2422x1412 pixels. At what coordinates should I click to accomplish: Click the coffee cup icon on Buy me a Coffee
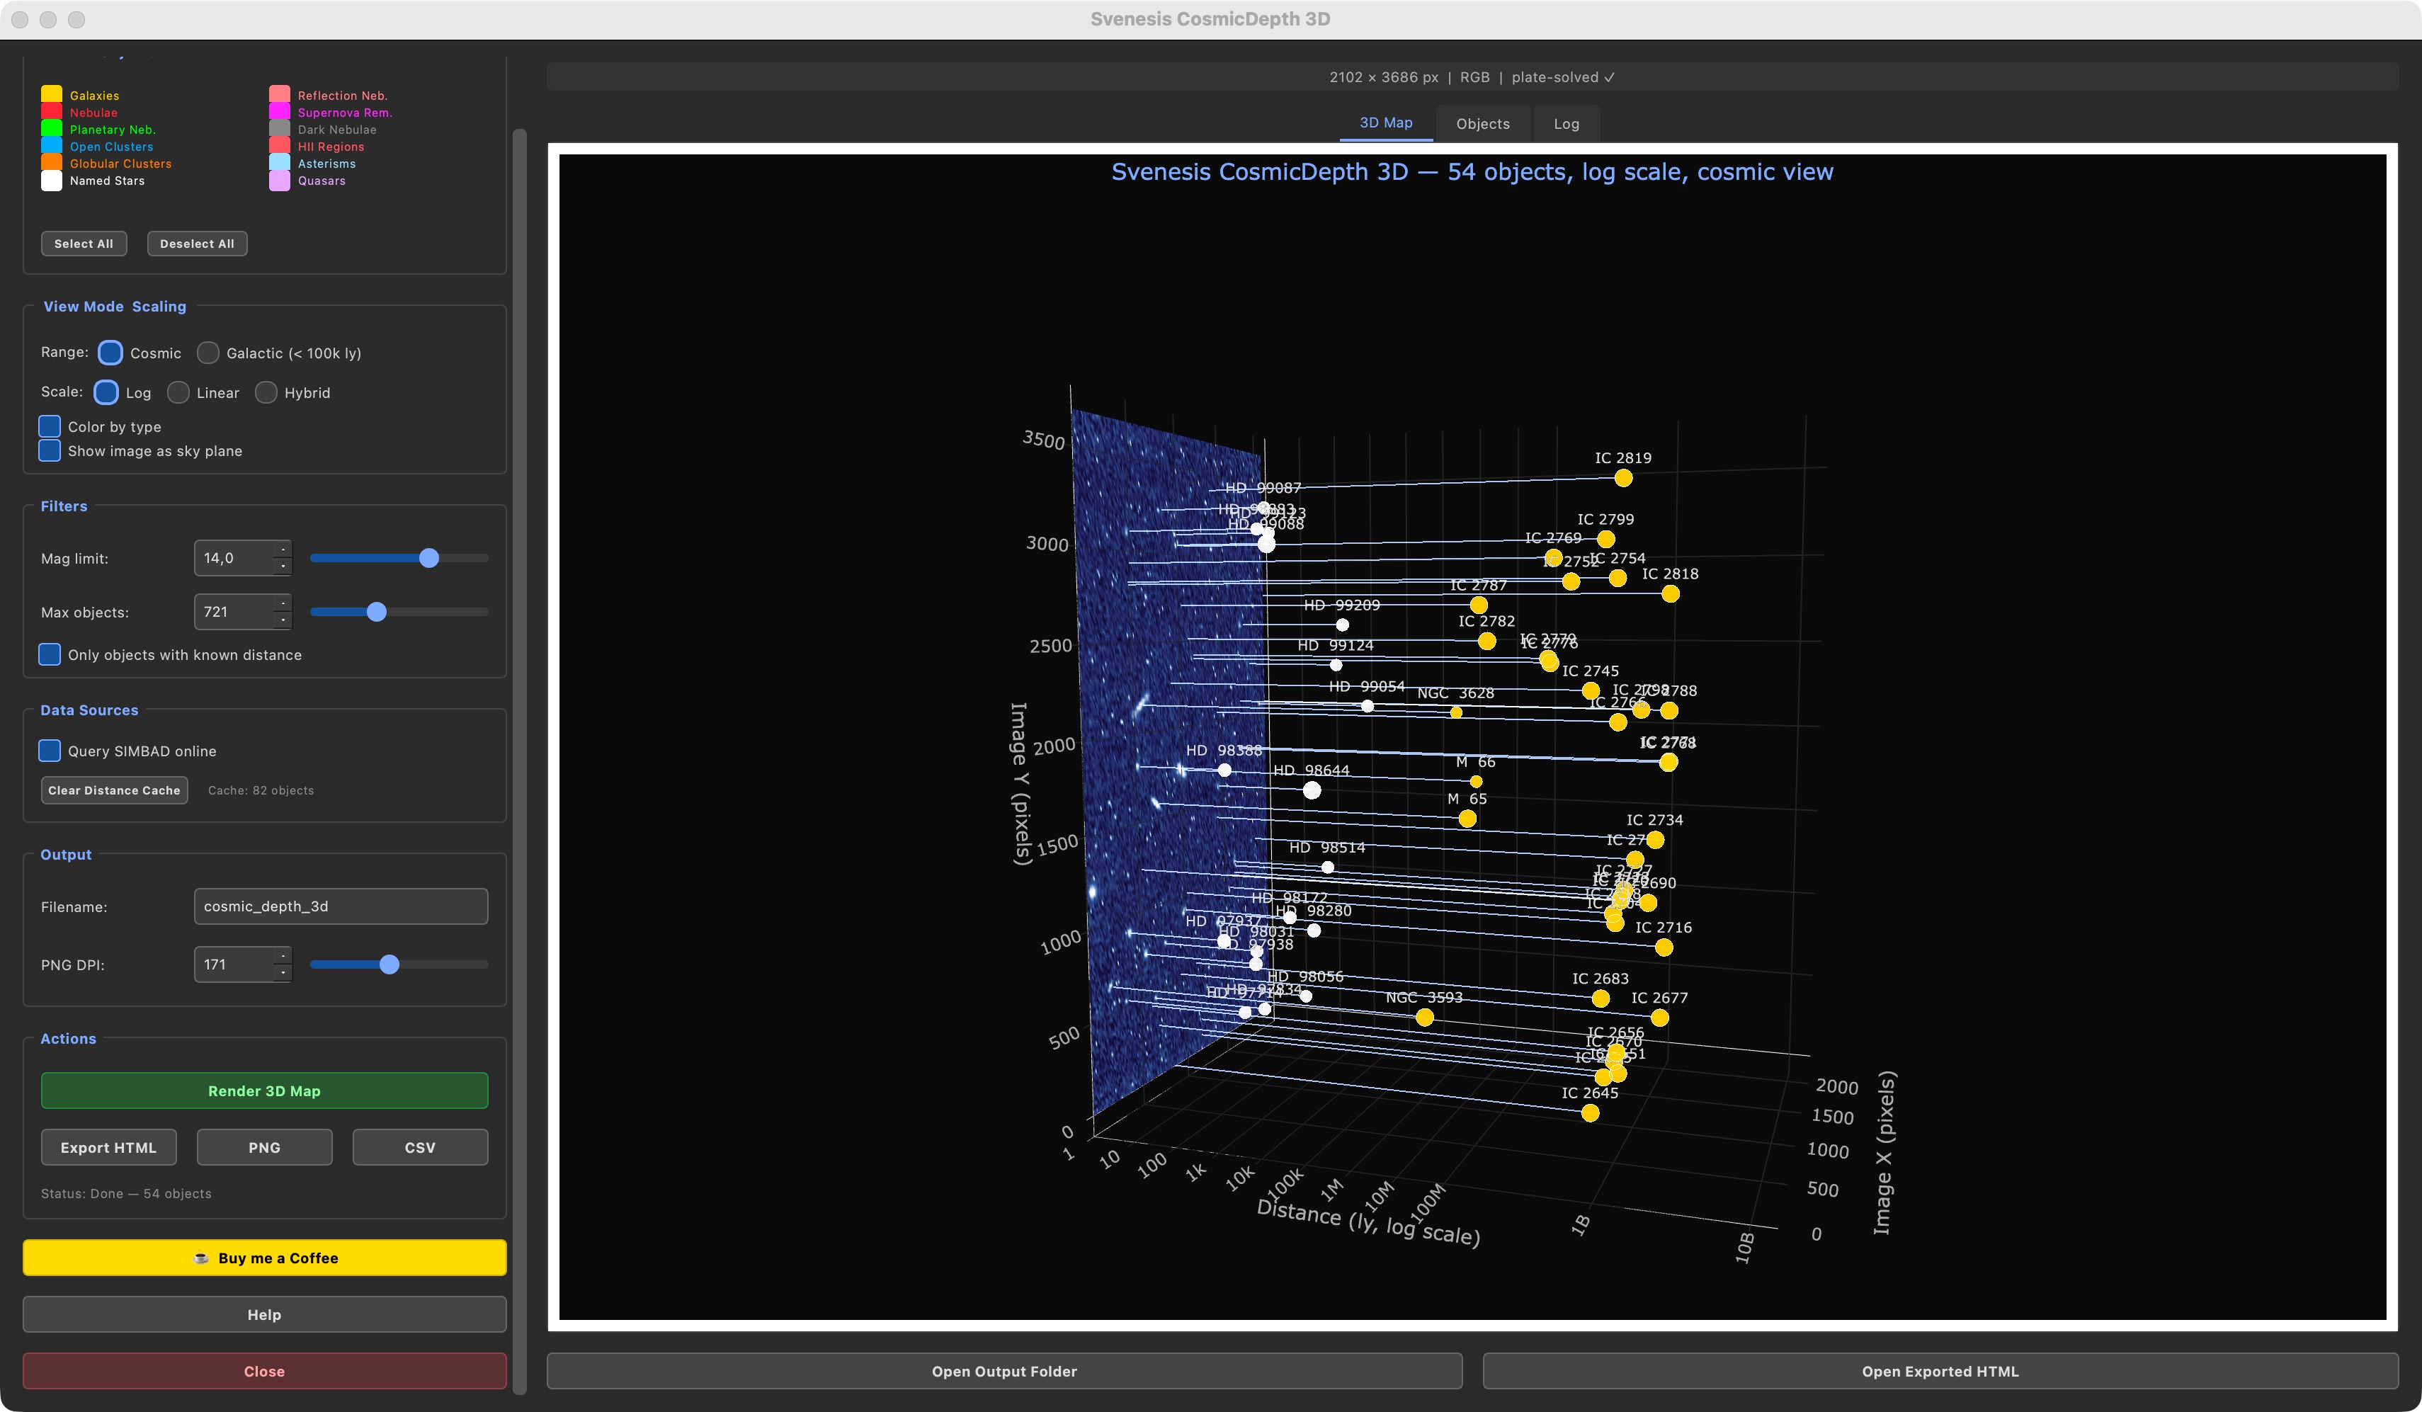(201, 1257)
